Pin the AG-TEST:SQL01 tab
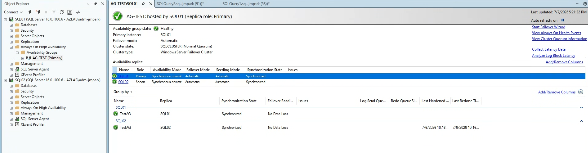This screenshot has height=153, width=588. (143, 4)
